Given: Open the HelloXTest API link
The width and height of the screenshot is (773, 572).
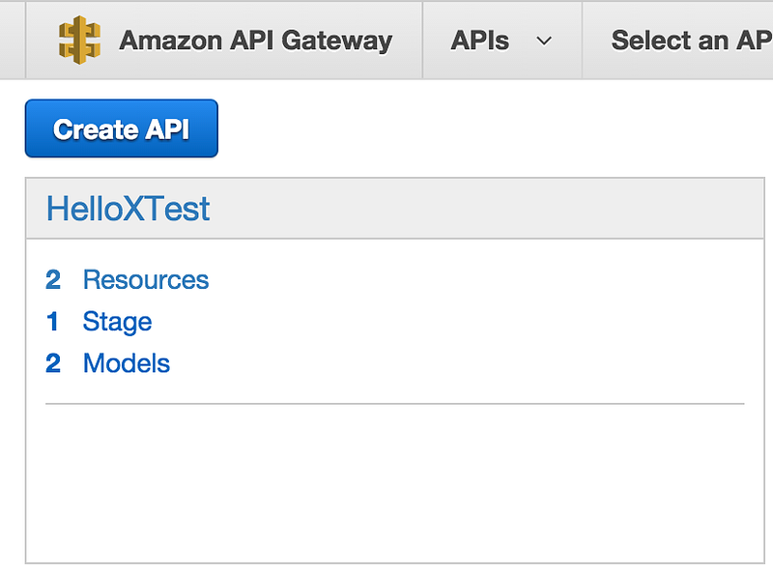Looking at the screenshot, I should pyautogui.click(x=129, y=209).
